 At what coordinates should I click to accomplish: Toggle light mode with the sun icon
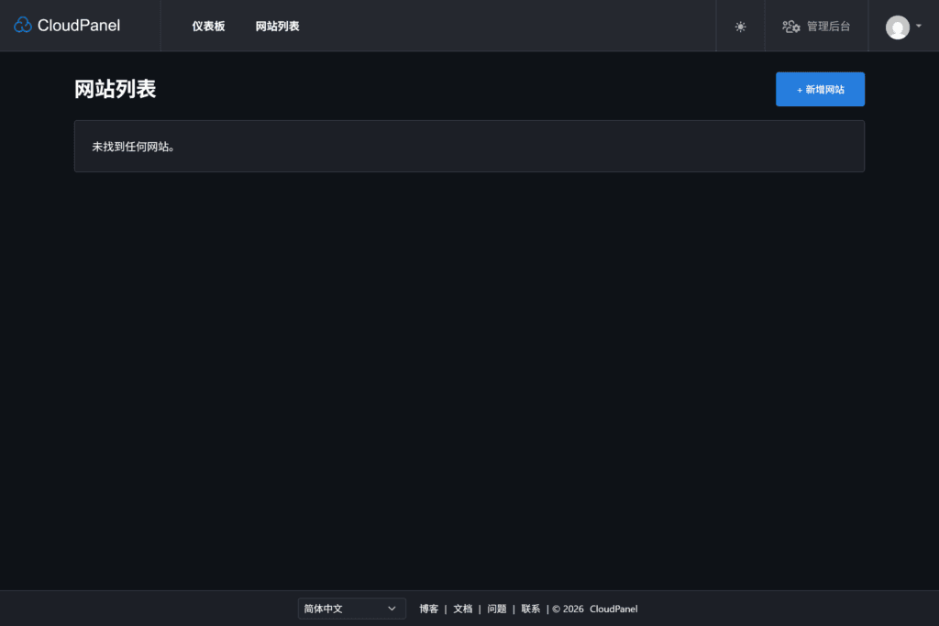click(740, 27)
